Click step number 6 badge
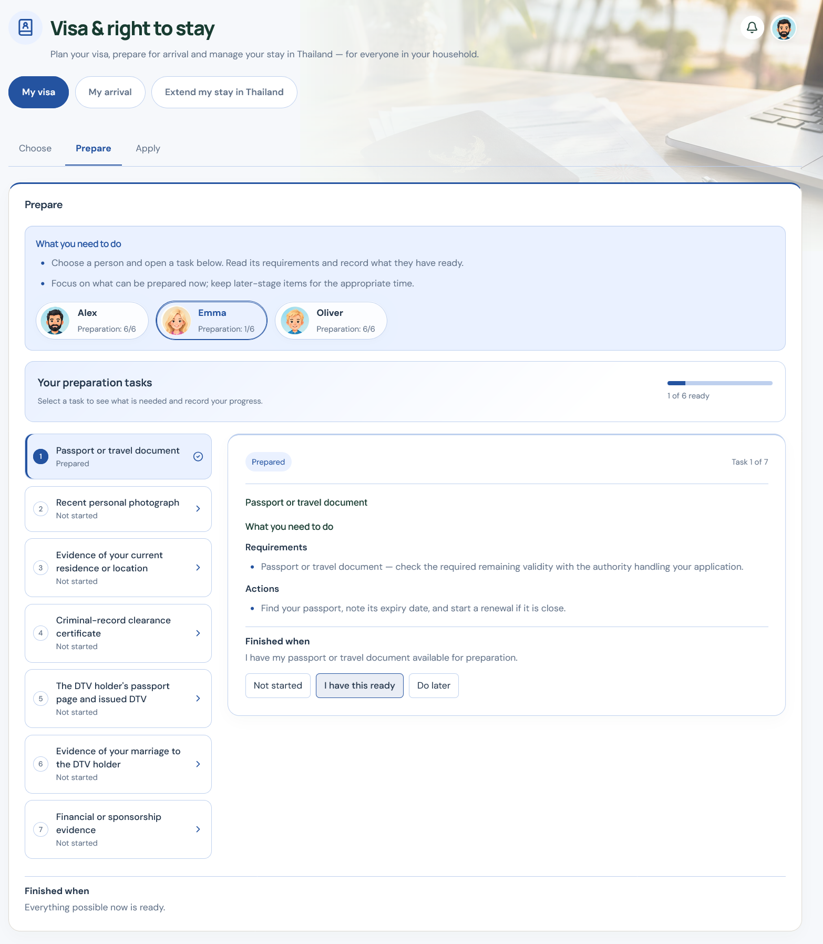Screen dimensions: 823x944 point(40,764)
